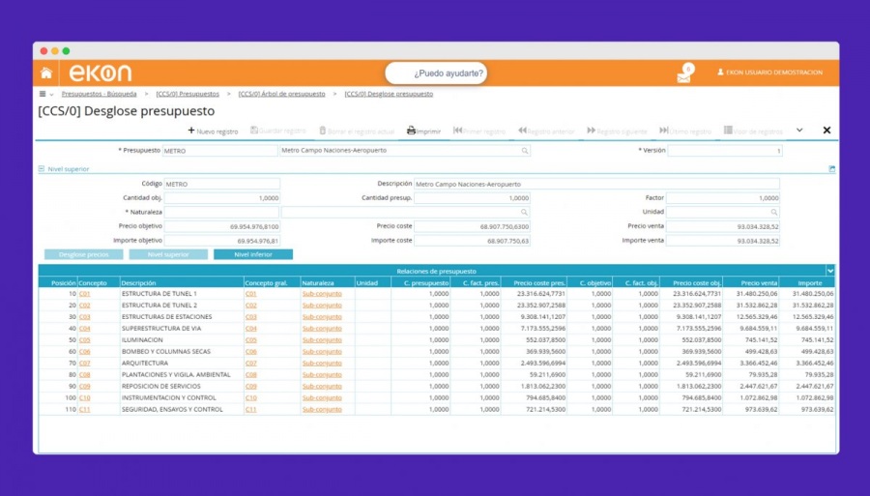Viewport: 870px width, 496px height.
Task: Open concept link C11 in Concepto column
Action: [x=84, y=409]
